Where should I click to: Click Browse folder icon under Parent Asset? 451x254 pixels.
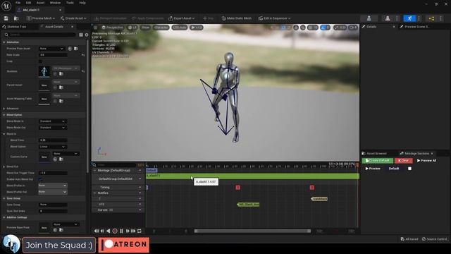pos(61,87)
